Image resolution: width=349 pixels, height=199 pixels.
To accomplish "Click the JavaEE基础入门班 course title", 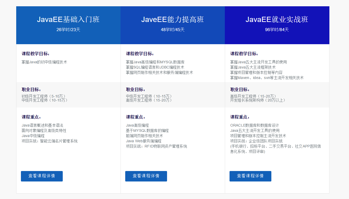I will point(68,20).
